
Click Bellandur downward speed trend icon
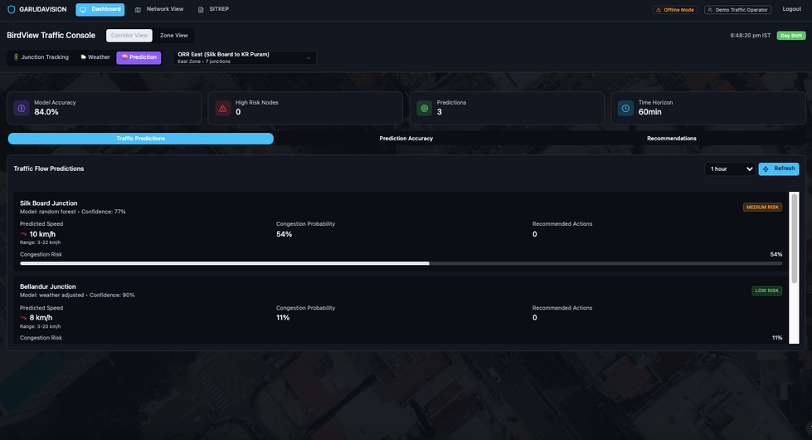(23, 318)
